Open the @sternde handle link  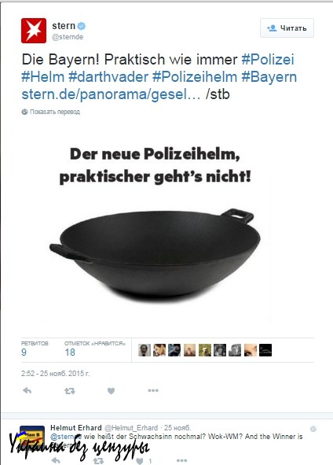click(x=68, y=37)
